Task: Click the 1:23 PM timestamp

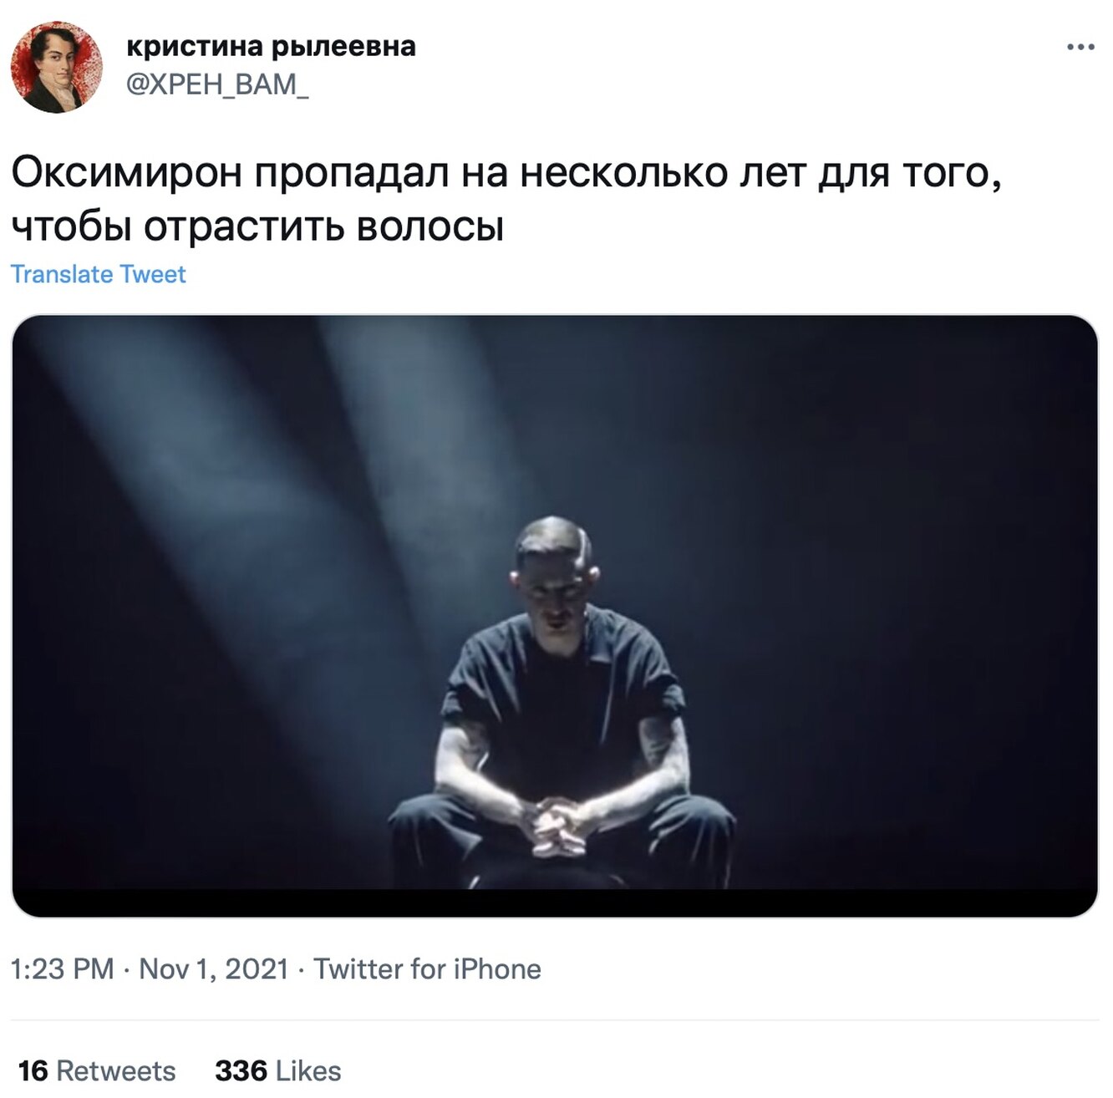Action: point(62,968)
